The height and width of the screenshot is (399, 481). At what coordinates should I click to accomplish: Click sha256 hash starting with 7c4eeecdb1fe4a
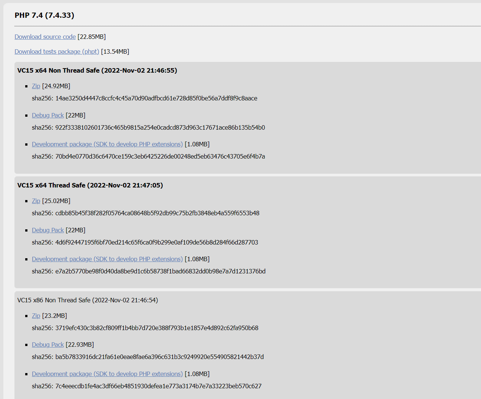tap(158, 386)
